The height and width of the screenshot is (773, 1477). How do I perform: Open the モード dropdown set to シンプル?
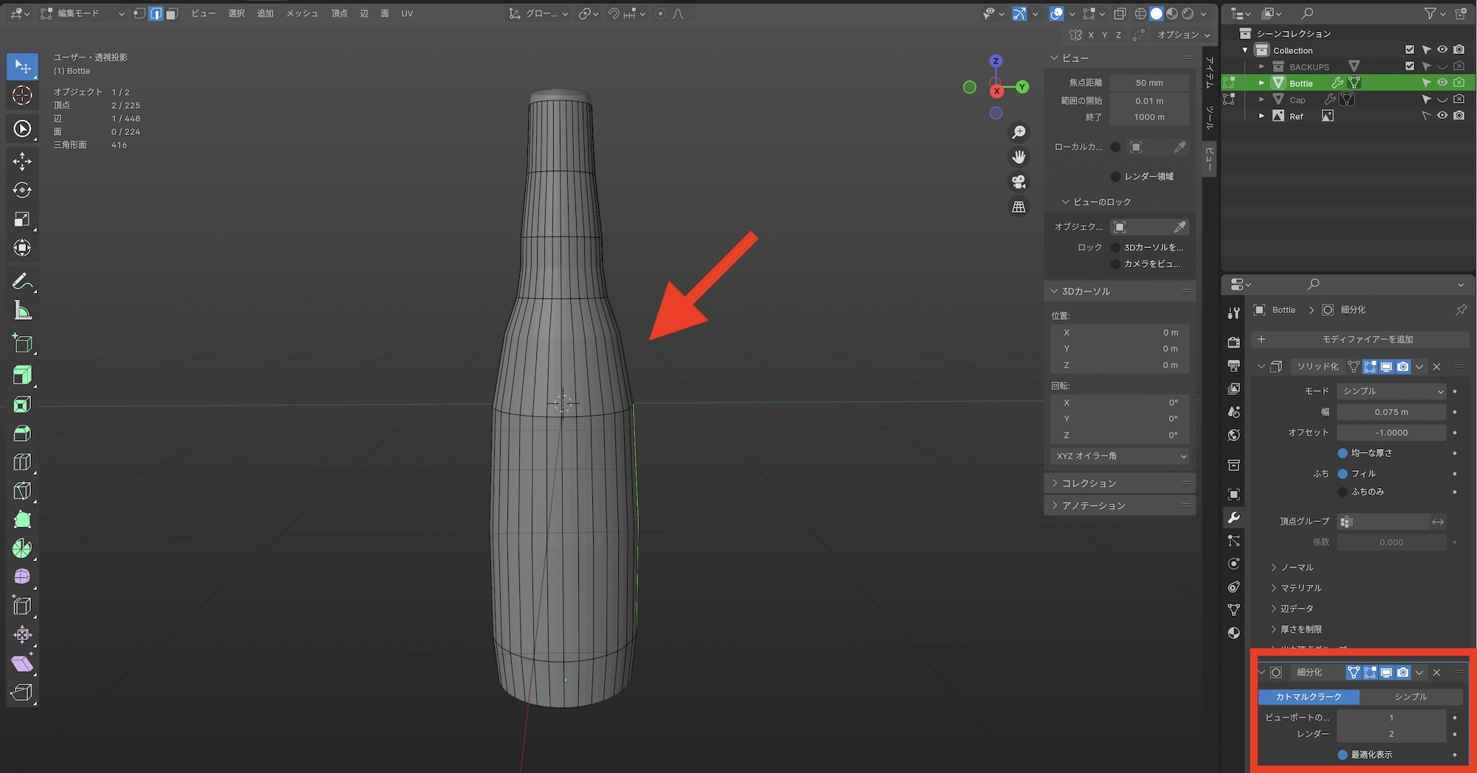pyautogui.click(x=1391, y=391)
